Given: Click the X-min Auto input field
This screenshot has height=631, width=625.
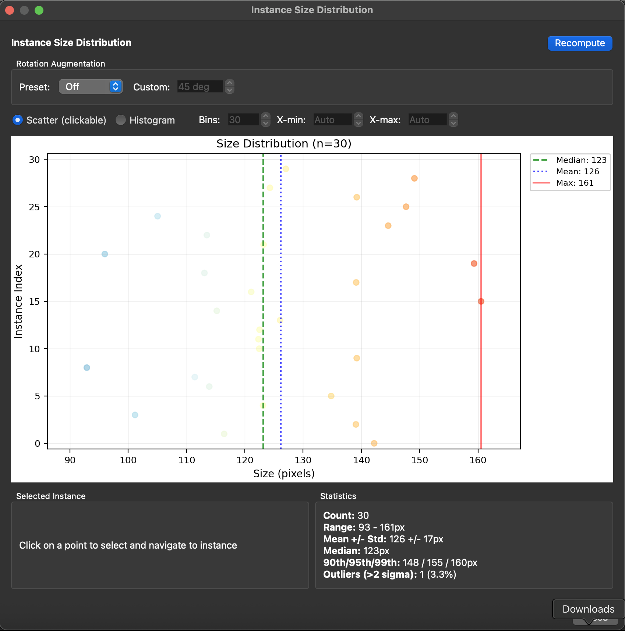Looking at the screenshot, I should click(x=332, y=120).
